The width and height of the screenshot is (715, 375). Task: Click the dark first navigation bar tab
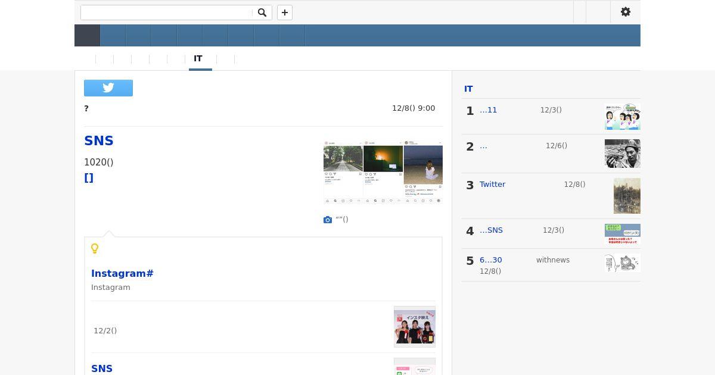(87, 36)
